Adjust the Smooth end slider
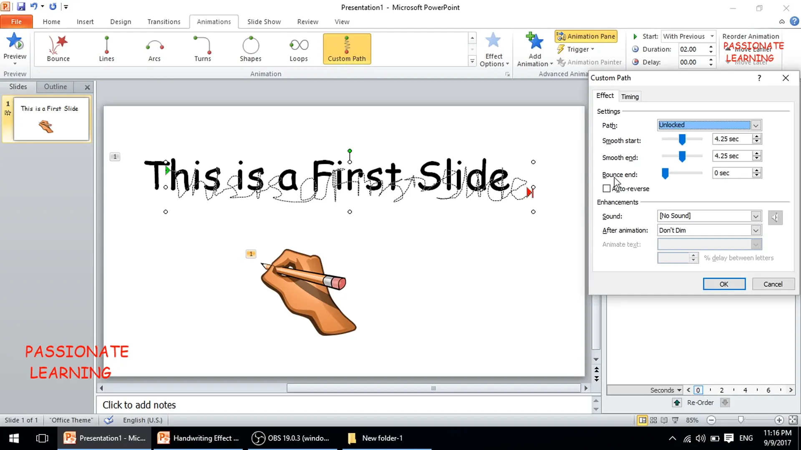 [682, 156]
